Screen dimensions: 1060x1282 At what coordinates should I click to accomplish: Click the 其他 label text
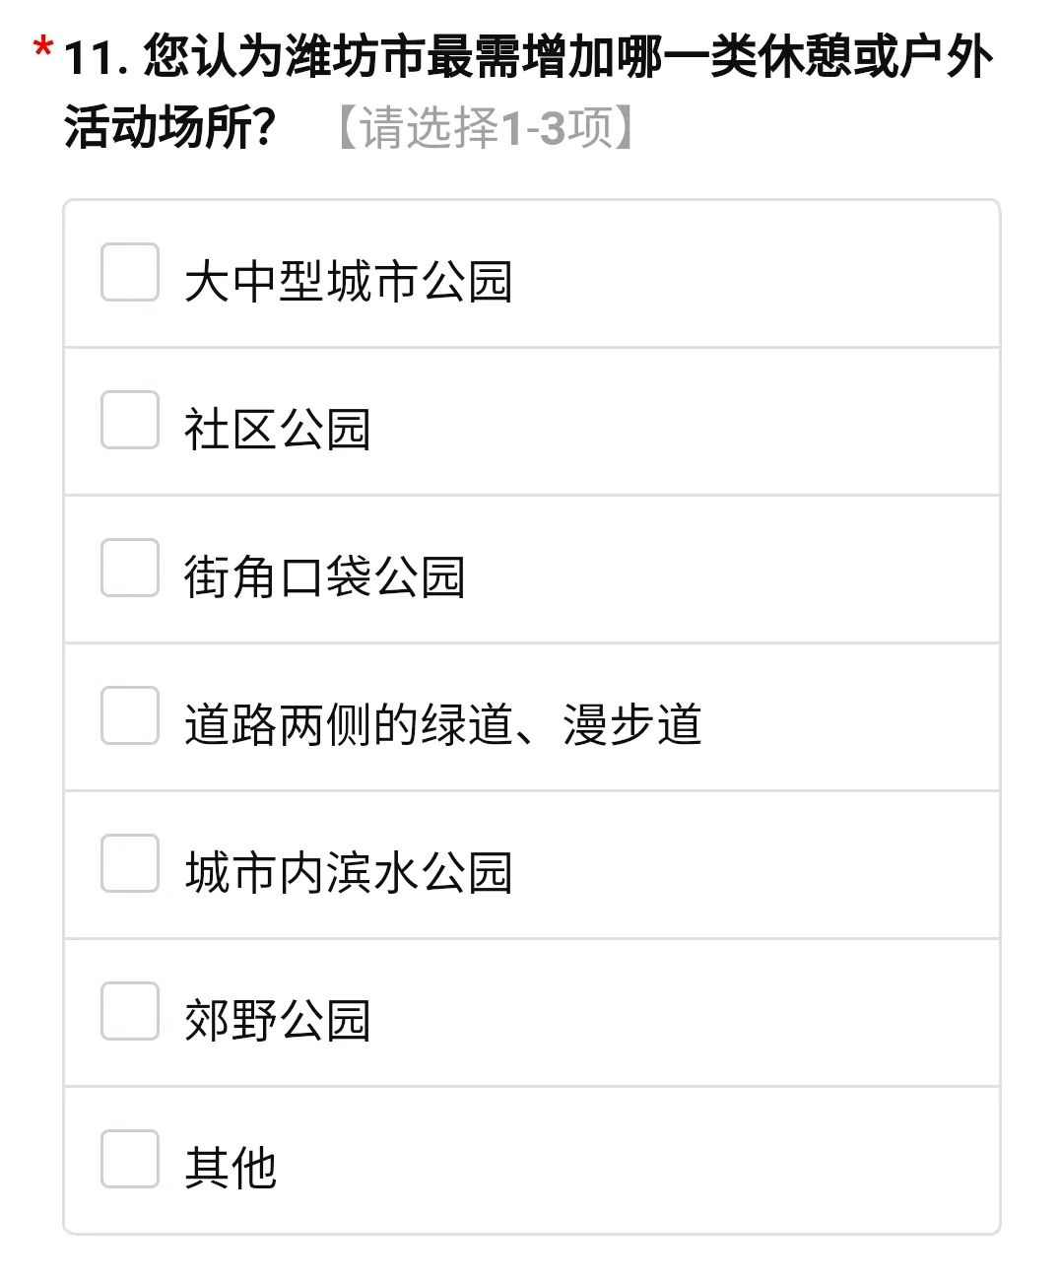pyautogui.click(x=230, y=1169)
